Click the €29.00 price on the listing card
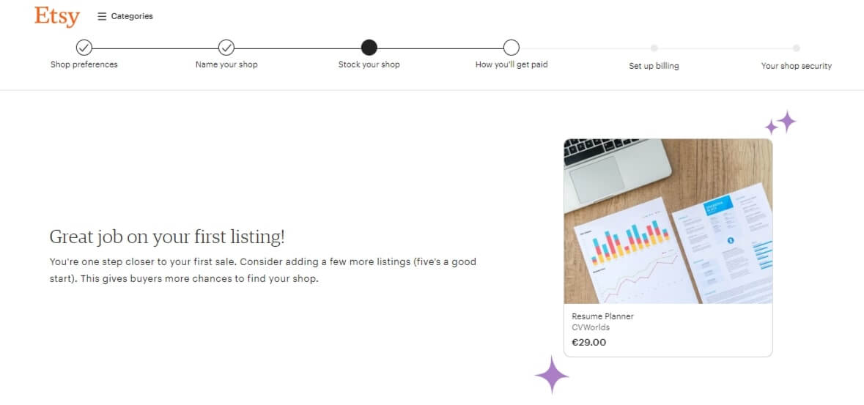 (589, 342)
